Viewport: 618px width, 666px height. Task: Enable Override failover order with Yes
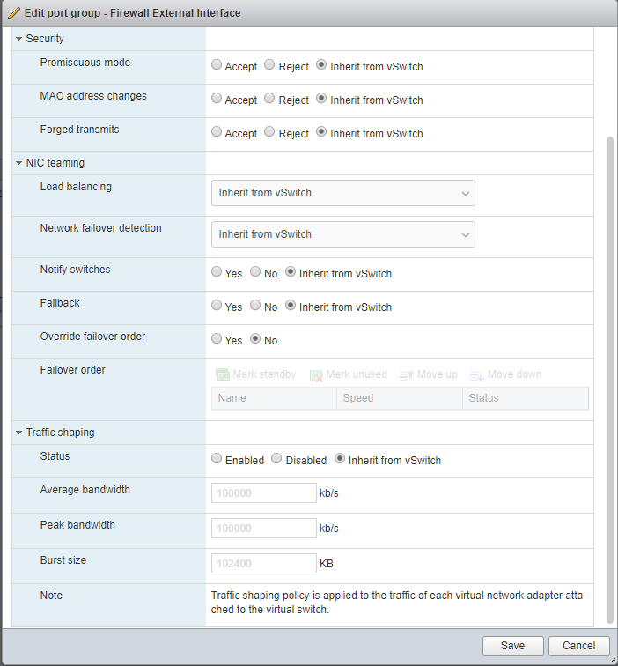(217, 339)
